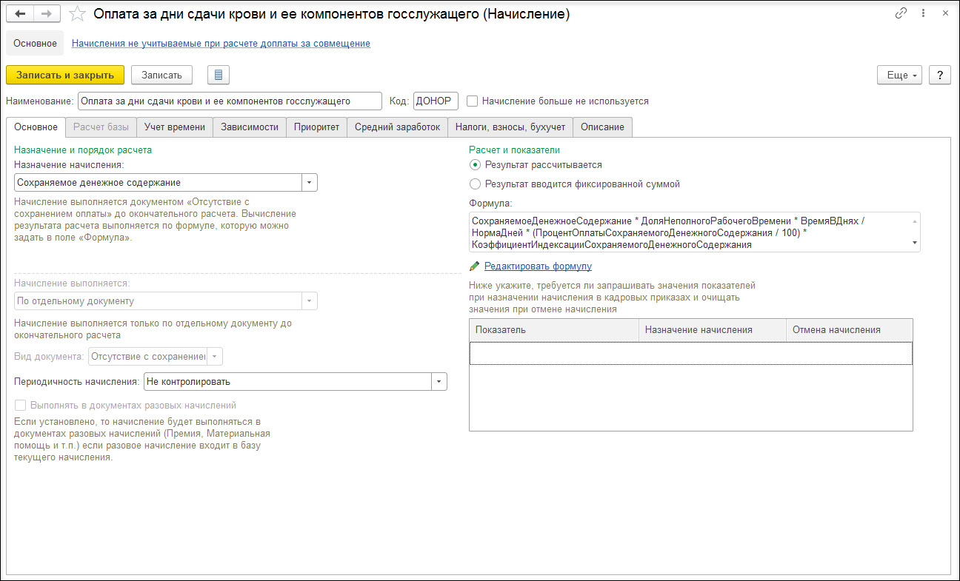Click into the 'Наименование' input field
This screenshot has height=581, width=960.
(230, 101)
